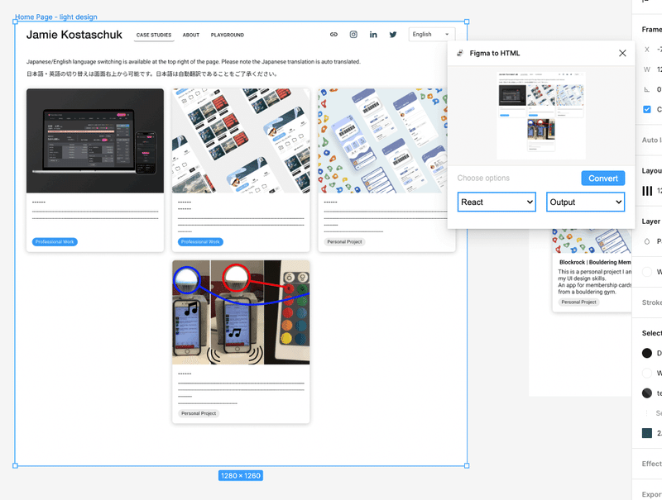The width and height of the screenshot is (662, 500).
Task: Open the React framework dropdown
Action: [497, 202]
